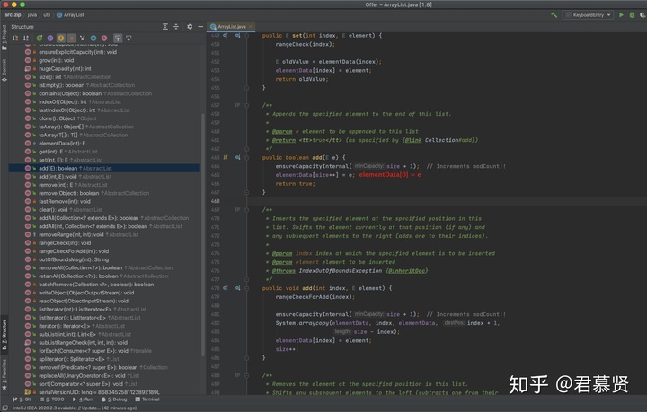Open the Run tool window button

point(83,399)
